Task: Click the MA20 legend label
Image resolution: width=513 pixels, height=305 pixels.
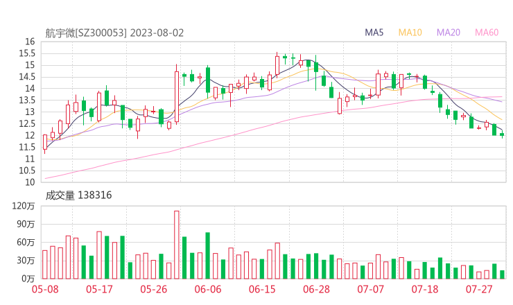Action: 449,33
